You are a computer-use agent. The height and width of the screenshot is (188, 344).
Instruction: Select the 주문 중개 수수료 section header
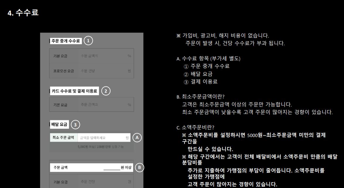point(66,40)
